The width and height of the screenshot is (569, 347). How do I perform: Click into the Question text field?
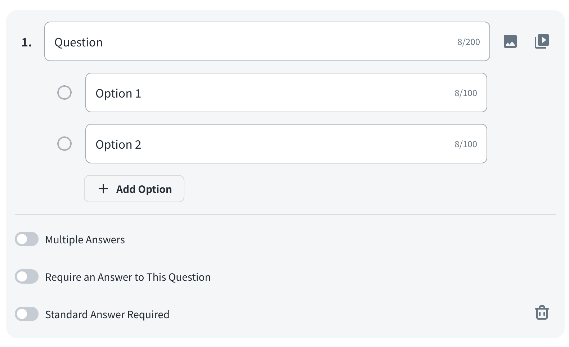252,42
